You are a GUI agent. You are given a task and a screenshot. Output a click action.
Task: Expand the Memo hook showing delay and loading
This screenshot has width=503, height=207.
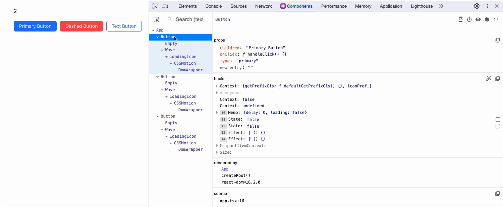coord(217,112)
